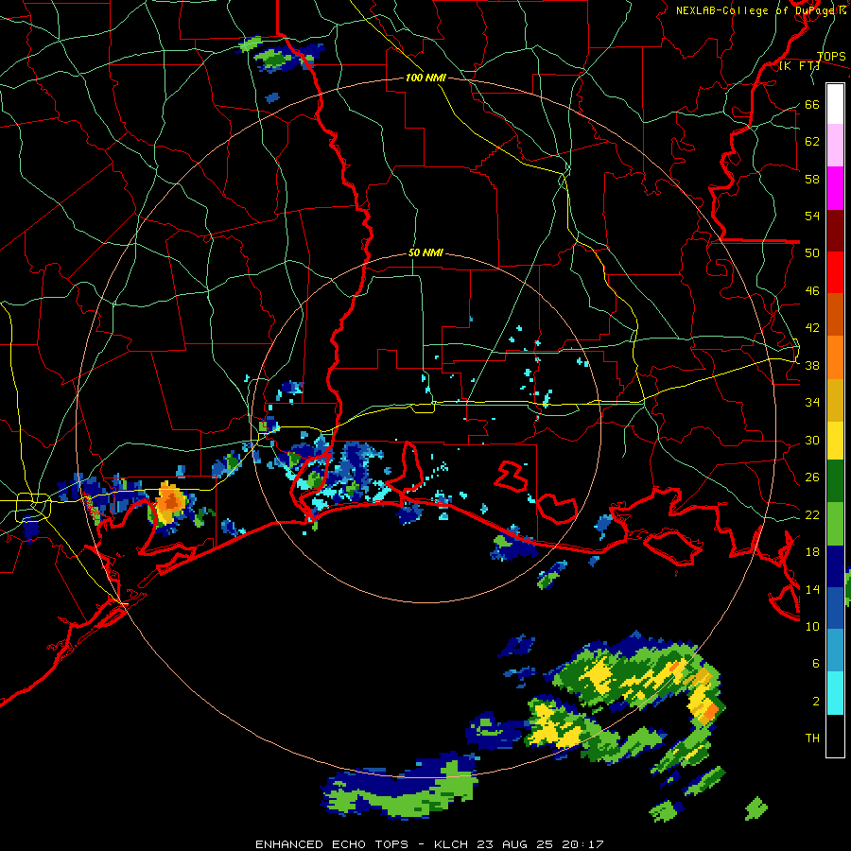Pick the medium blue legend swatch

click(x=835, y=608)
